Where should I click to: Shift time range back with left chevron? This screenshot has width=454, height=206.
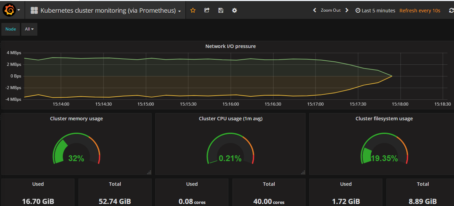pos(314,10)
